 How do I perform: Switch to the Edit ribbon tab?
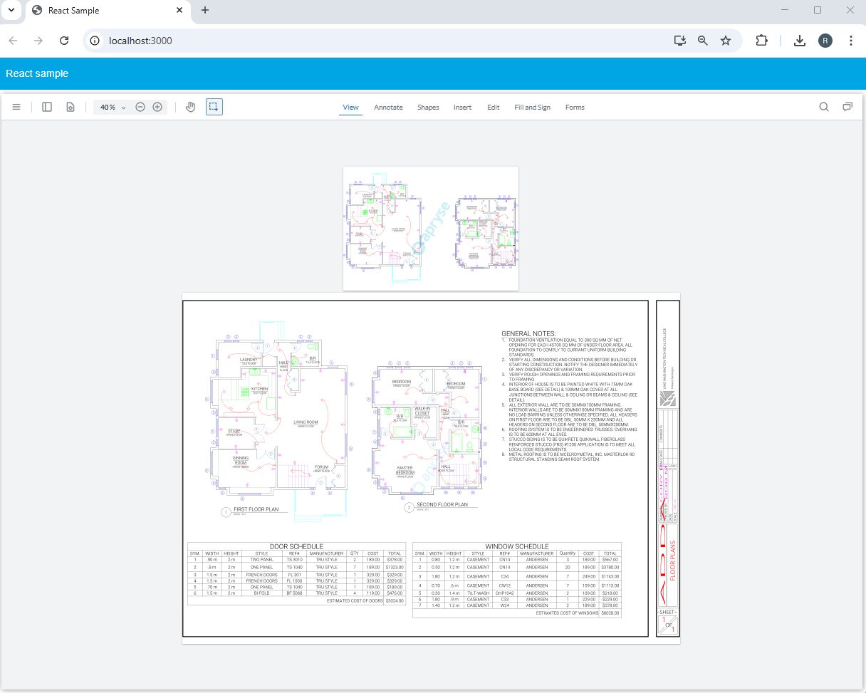pos(493,108)
